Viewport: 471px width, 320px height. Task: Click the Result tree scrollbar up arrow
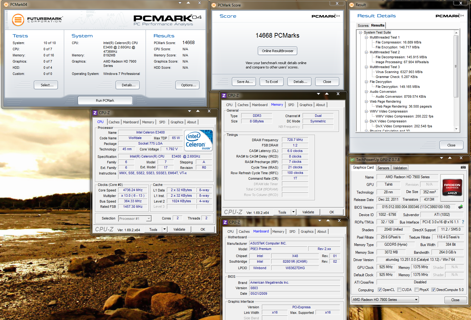pos(456,33)
